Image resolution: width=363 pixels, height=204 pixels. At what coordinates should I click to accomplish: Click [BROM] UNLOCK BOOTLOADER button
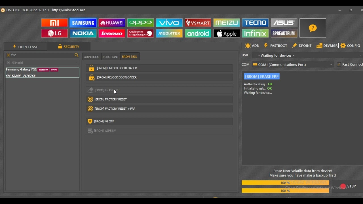pyautogui.click(x=159, y=68)
